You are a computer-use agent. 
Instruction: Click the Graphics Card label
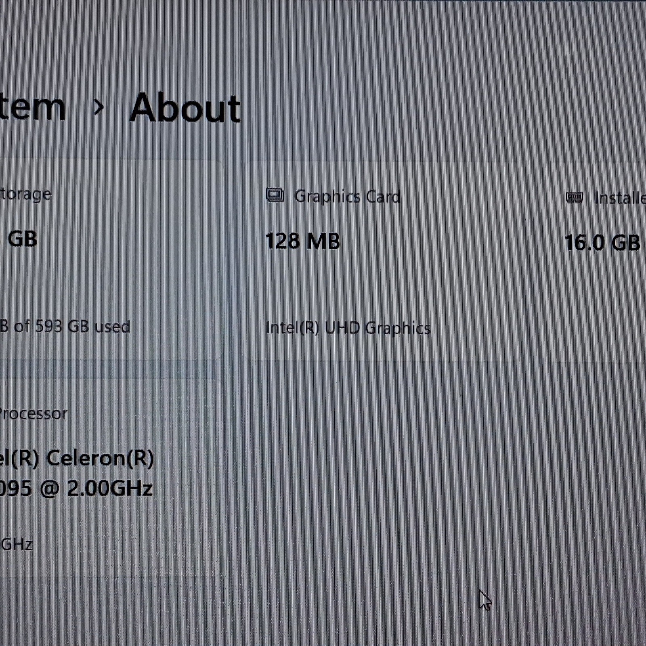pyautogui.click(x=347, y=197)
